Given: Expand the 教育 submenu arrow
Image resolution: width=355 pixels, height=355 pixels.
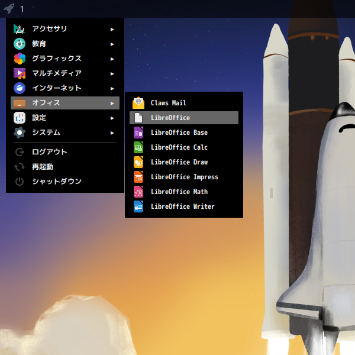Looking at the screenshot, I should click(112, 44).
